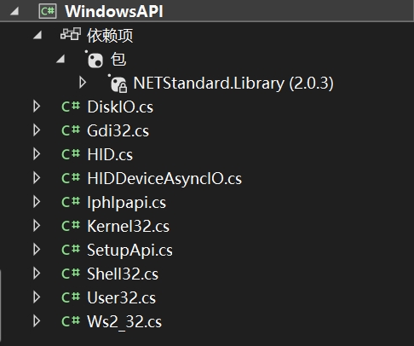Image resolution: width=414 pixels, height=346 pixels.
Task: Expand the HID.cs file node
Action: tap(37, 154)
